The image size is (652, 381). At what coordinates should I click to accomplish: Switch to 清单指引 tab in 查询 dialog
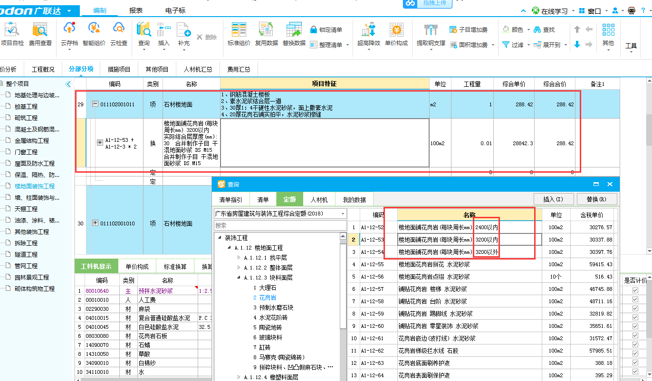[230, 200]
